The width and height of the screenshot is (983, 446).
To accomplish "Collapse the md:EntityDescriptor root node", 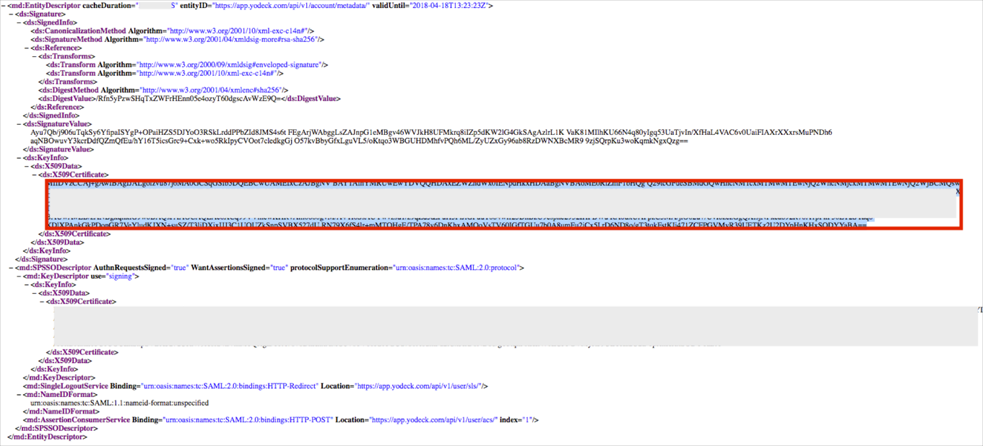I will coord(4,6).
